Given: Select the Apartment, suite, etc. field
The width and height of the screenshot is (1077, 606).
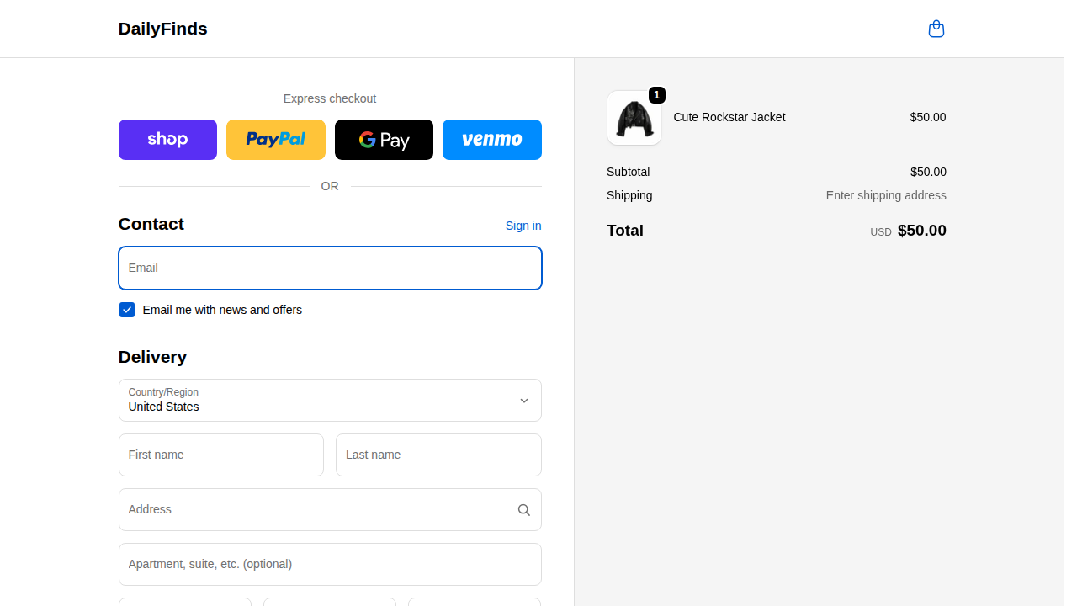Looking at the screenshot, I should tap(330, 564).
